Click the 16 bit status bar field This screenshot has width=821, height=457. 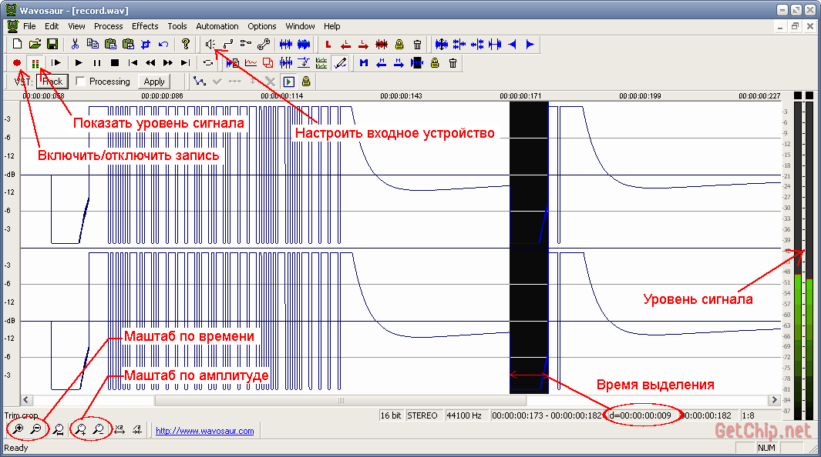pyautogui.click(x=391, y=415)
